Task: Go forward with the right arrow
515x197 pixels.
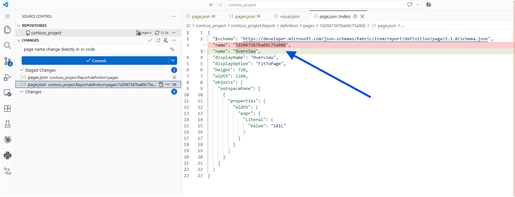Action: (x=220, y=5)
